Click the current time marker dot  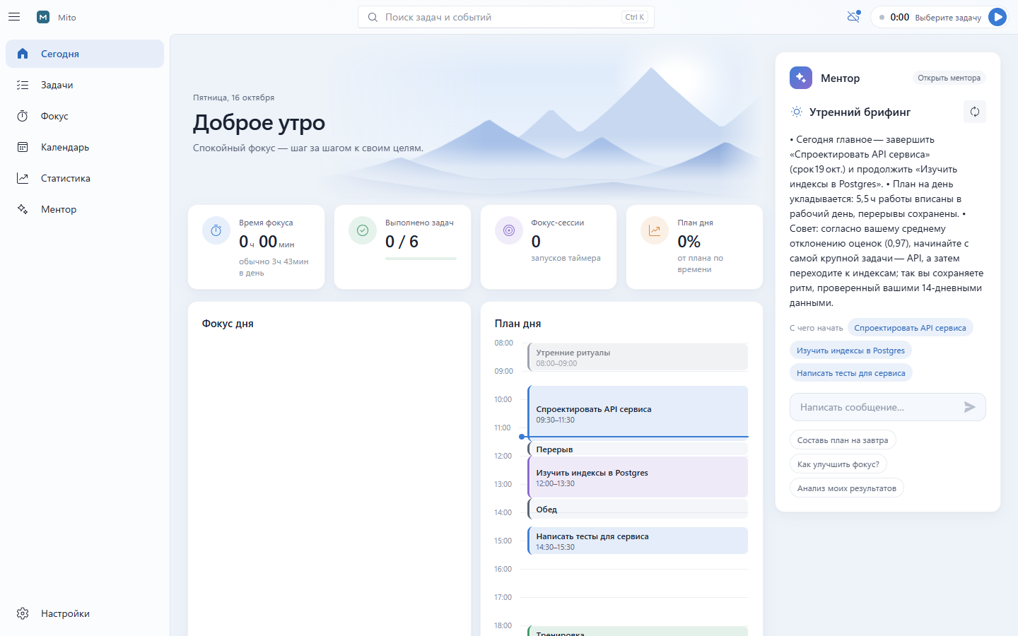click(522, 437)
